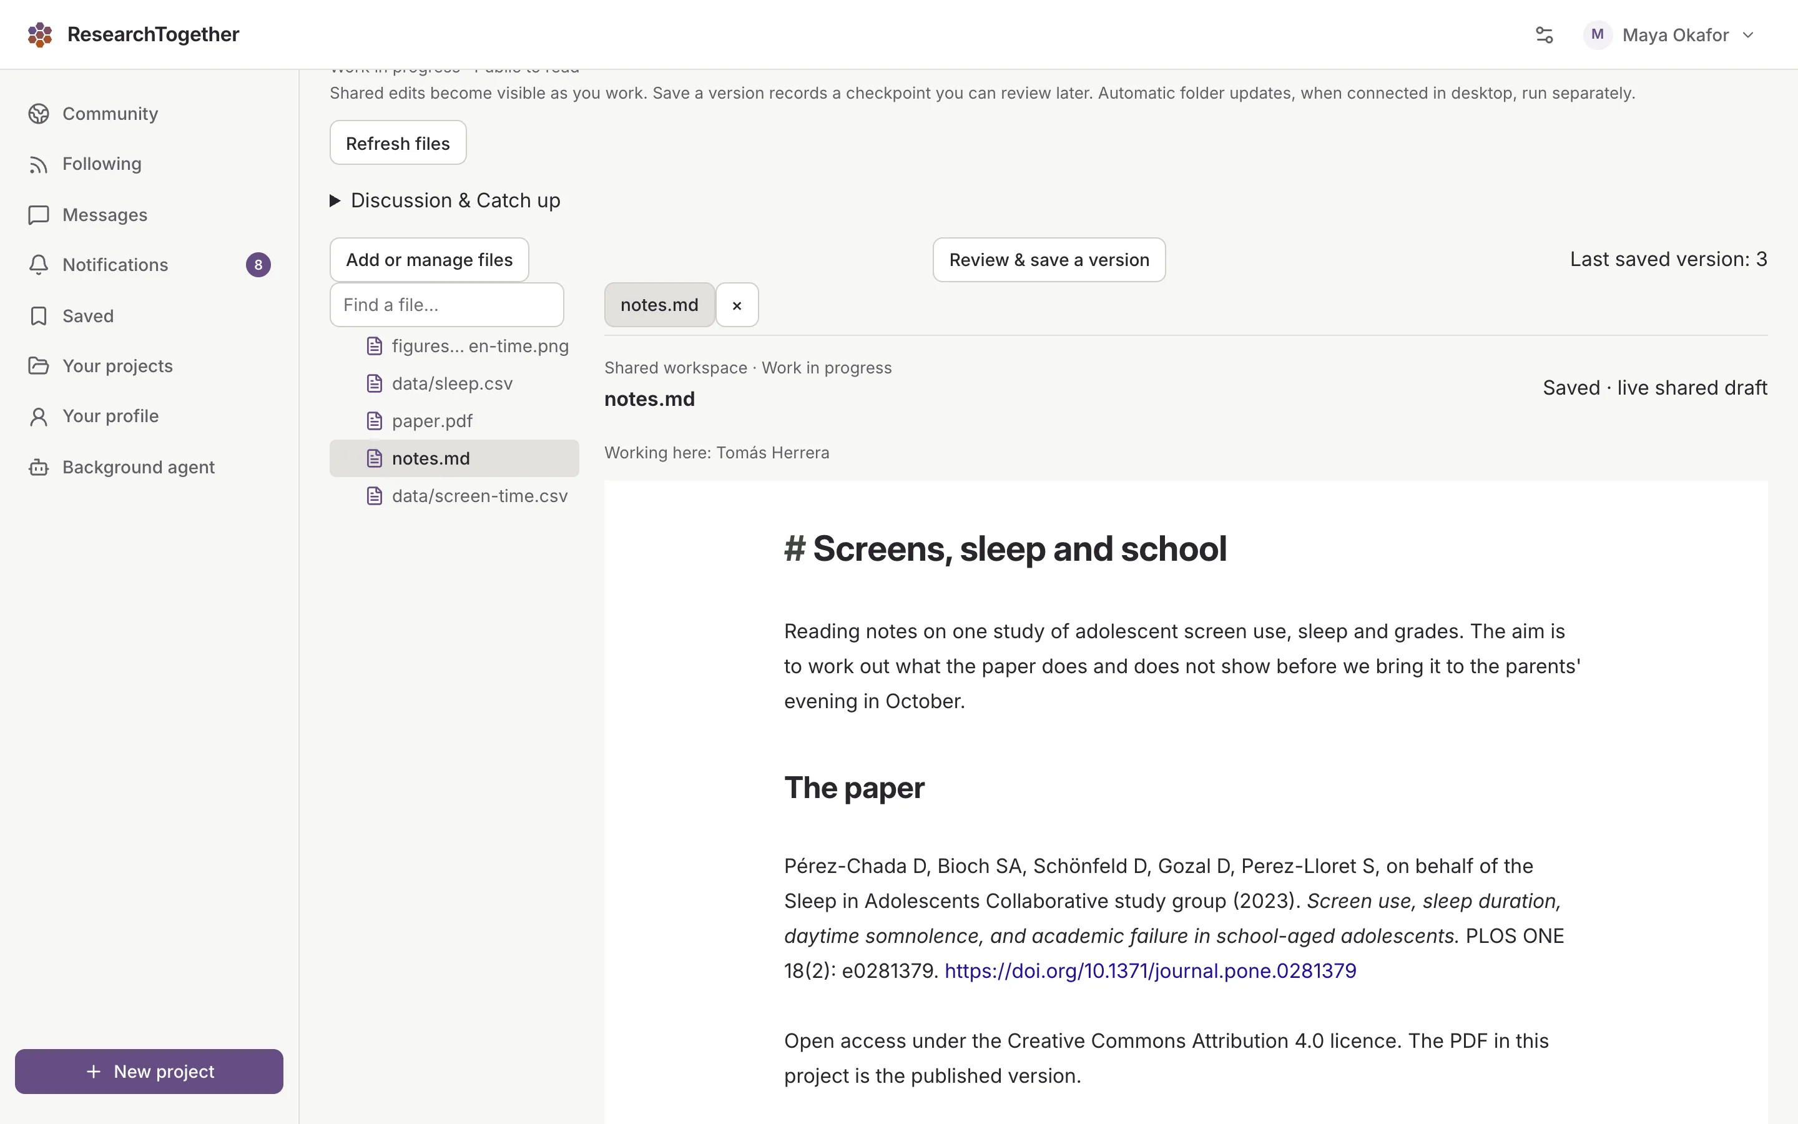Click the Your profile person icon
Image resolution: width=1798 pixels, height=1124 pixels.
click(39, 417)
